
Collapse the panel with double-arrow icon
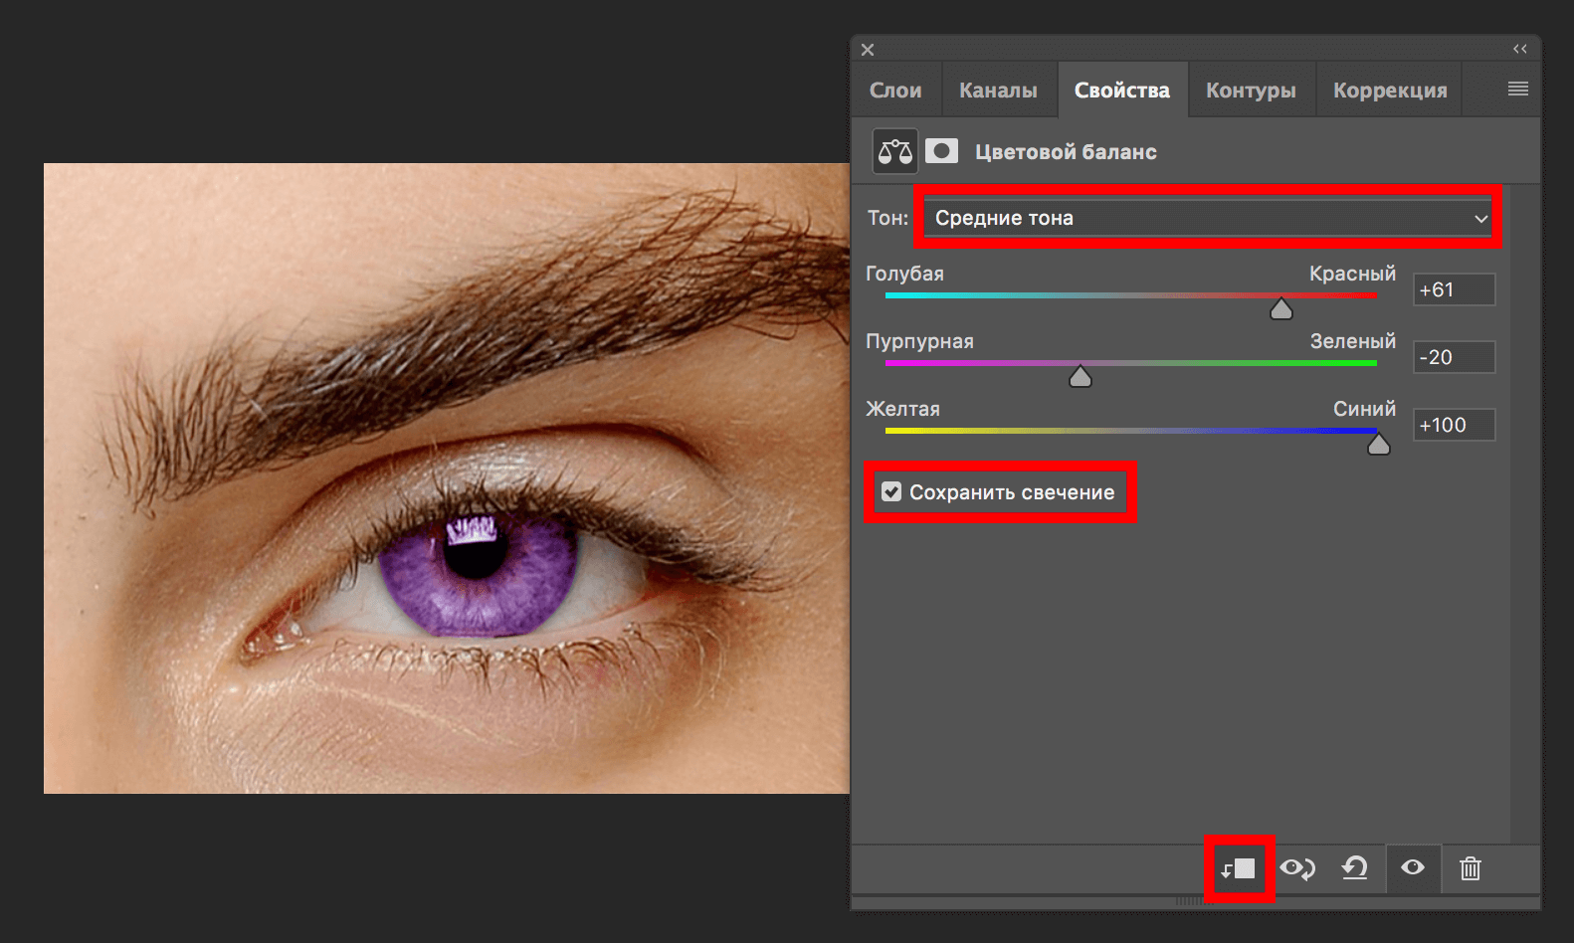pos(1519,49)
